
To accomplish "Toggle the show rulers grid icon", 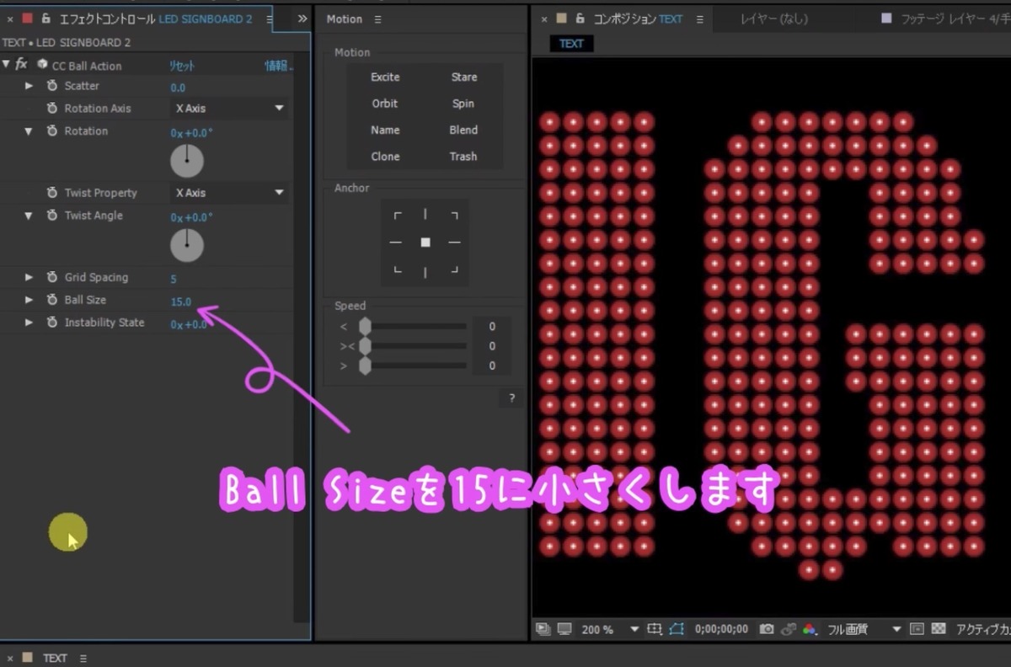I will pos(656,629).
